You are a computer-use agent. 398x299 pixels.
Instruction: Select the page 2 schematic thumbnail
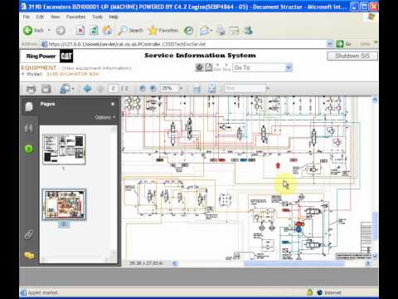[64, 204]
